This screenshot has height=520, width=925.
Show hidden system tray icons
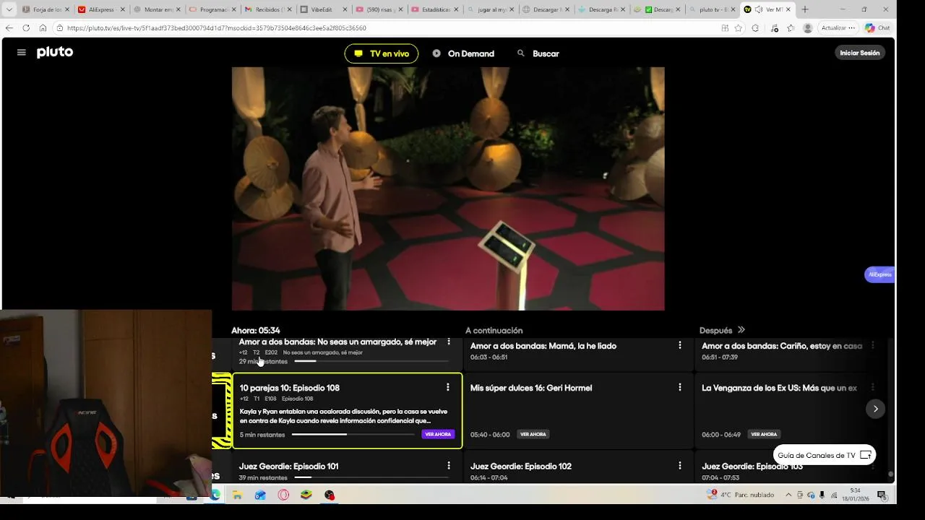[788, 495]
